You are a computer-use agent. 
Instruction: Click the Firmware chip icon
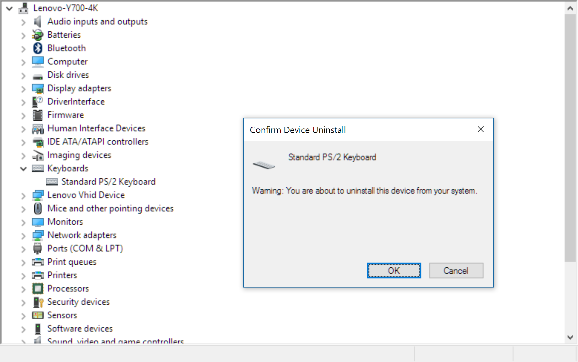38,115
